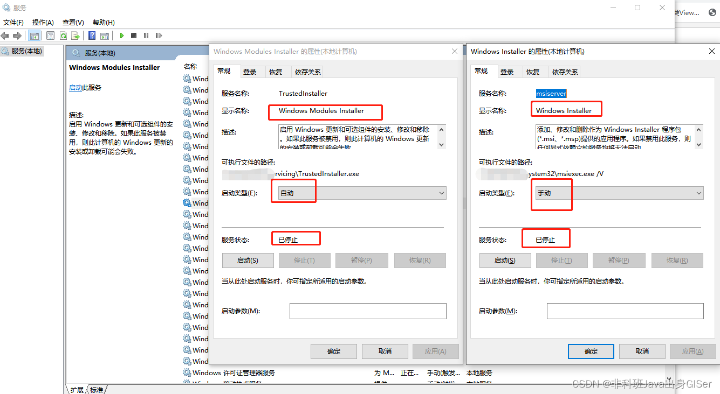
Task: Expand the 自动 startup type dropdown
Action: (x=362, y=193)
